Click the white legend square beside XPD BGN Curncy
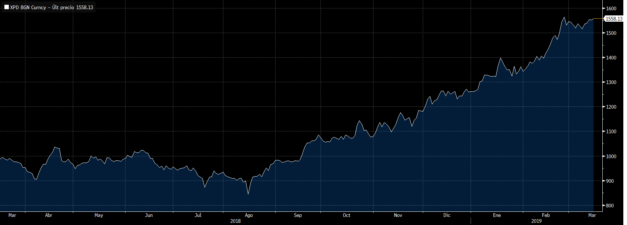Viewport: 627px width, 225px height. [x=7, y=7]
